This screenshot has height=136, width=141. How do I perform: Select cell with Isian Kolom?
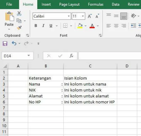click(90, 78)
